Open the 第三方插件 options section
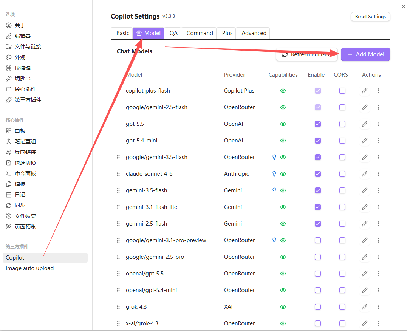407x331 pixels. 28,100
